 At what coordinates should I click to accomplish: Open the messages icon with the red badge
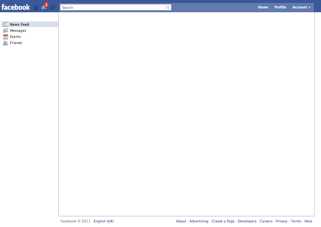[45, 7]
